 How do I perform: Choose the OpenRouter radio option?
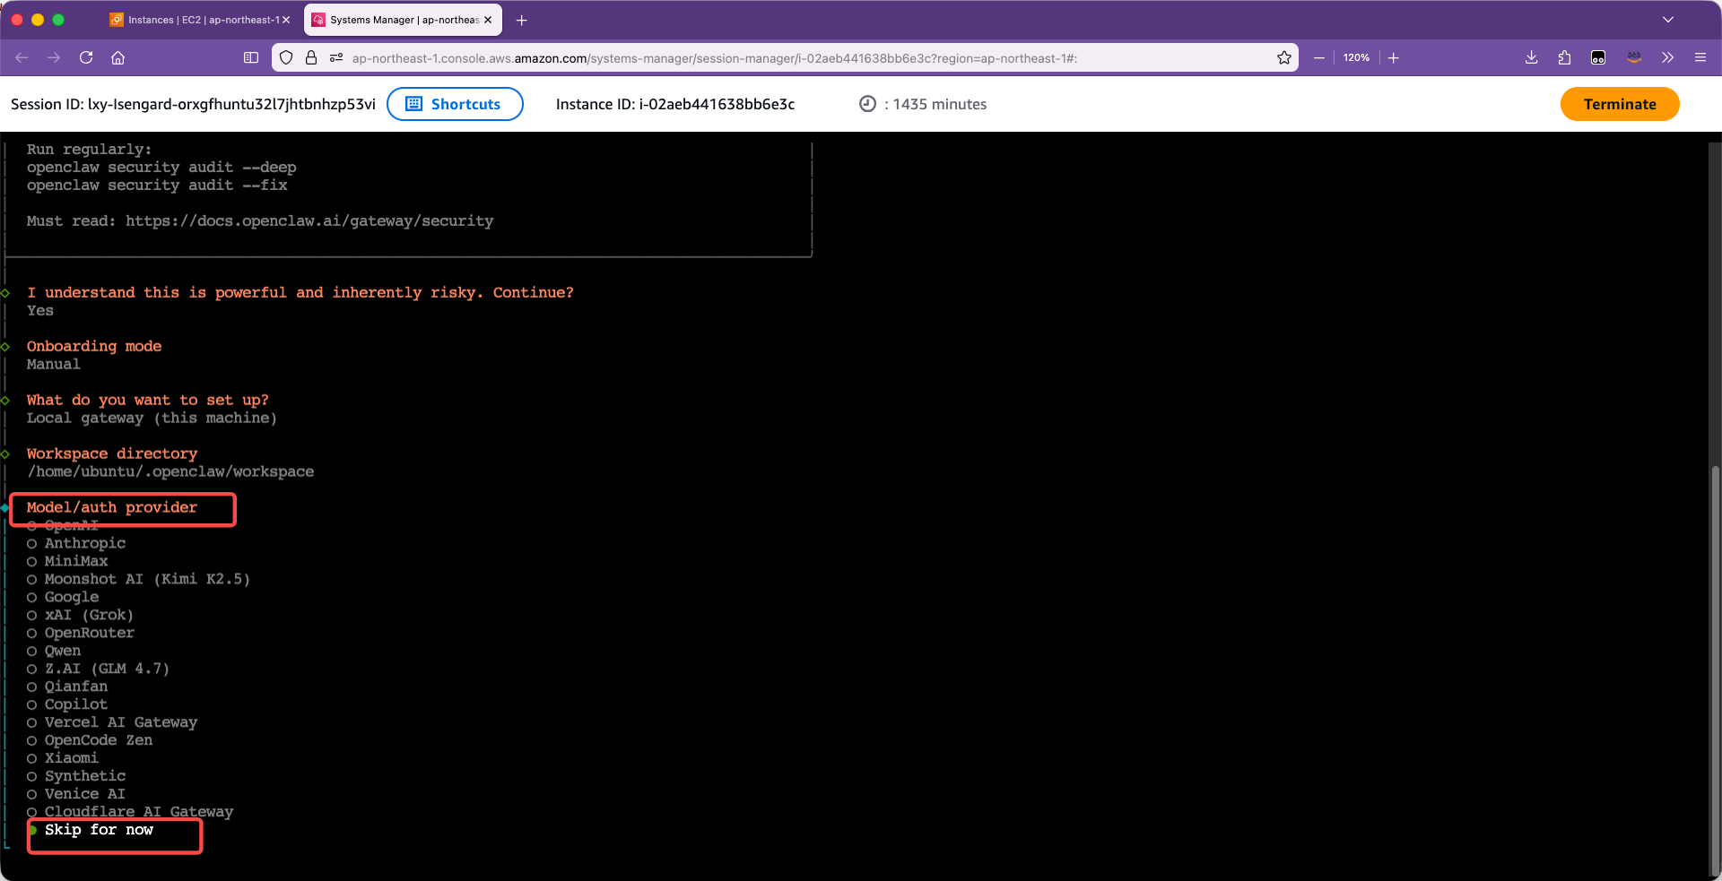[x=89, y=633]
